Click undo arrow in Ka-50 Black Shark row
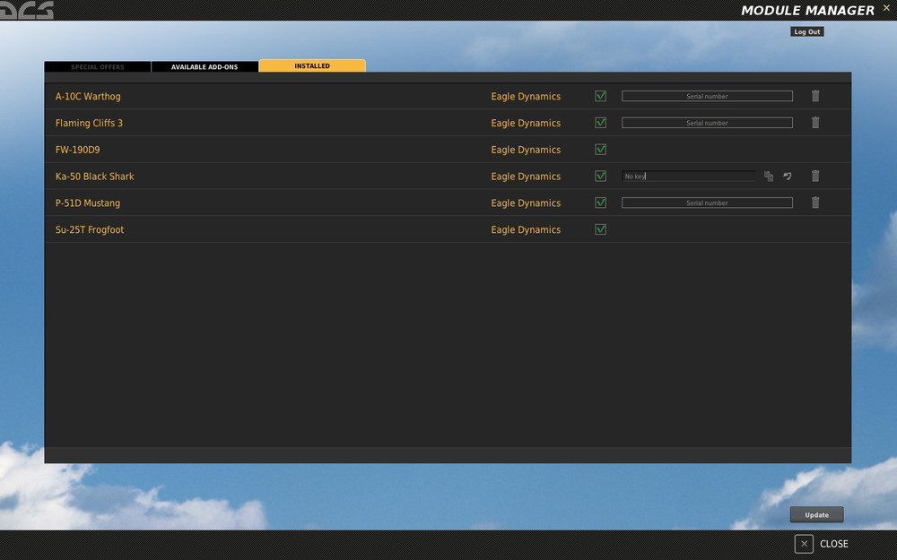The image size is (897, 560). pyautogui.click(x=788, y=176)
